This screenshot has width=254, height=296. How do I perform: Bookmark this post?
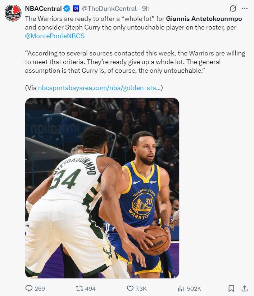[x=231, y=288]
